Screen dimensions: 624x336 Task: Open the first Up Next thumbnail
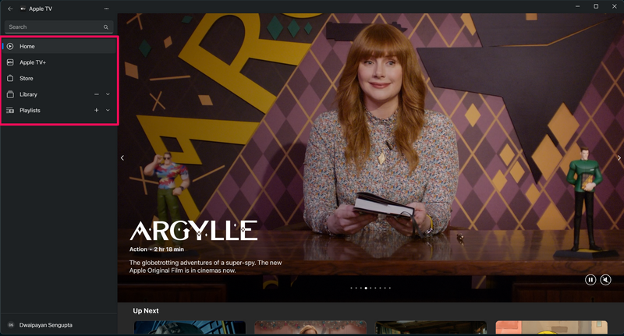(190, 327)
